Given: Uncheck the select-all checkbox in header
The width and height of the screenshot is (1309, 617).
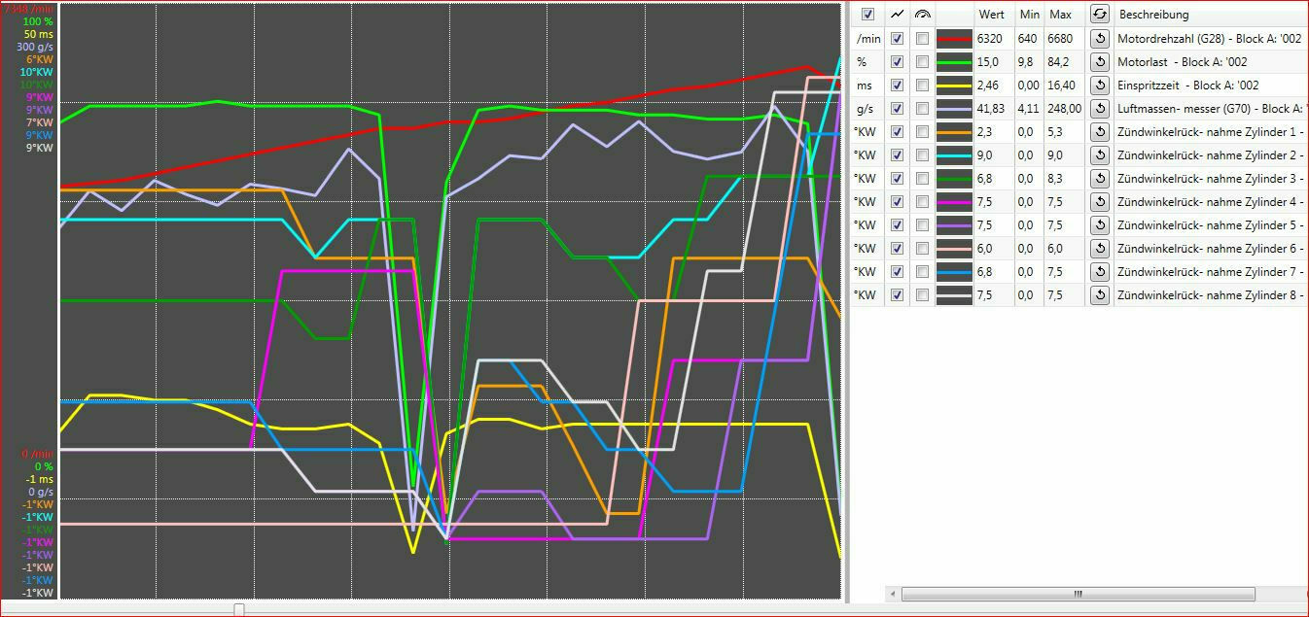Looking at the screenshot, I should (x=867, y=15).
